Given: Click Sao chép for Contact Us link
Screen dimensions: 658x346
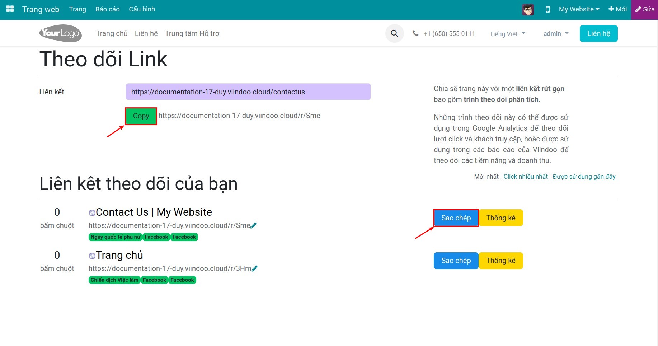Looking at the screenshot, I should pyautogui.click(x=456, y=218).
